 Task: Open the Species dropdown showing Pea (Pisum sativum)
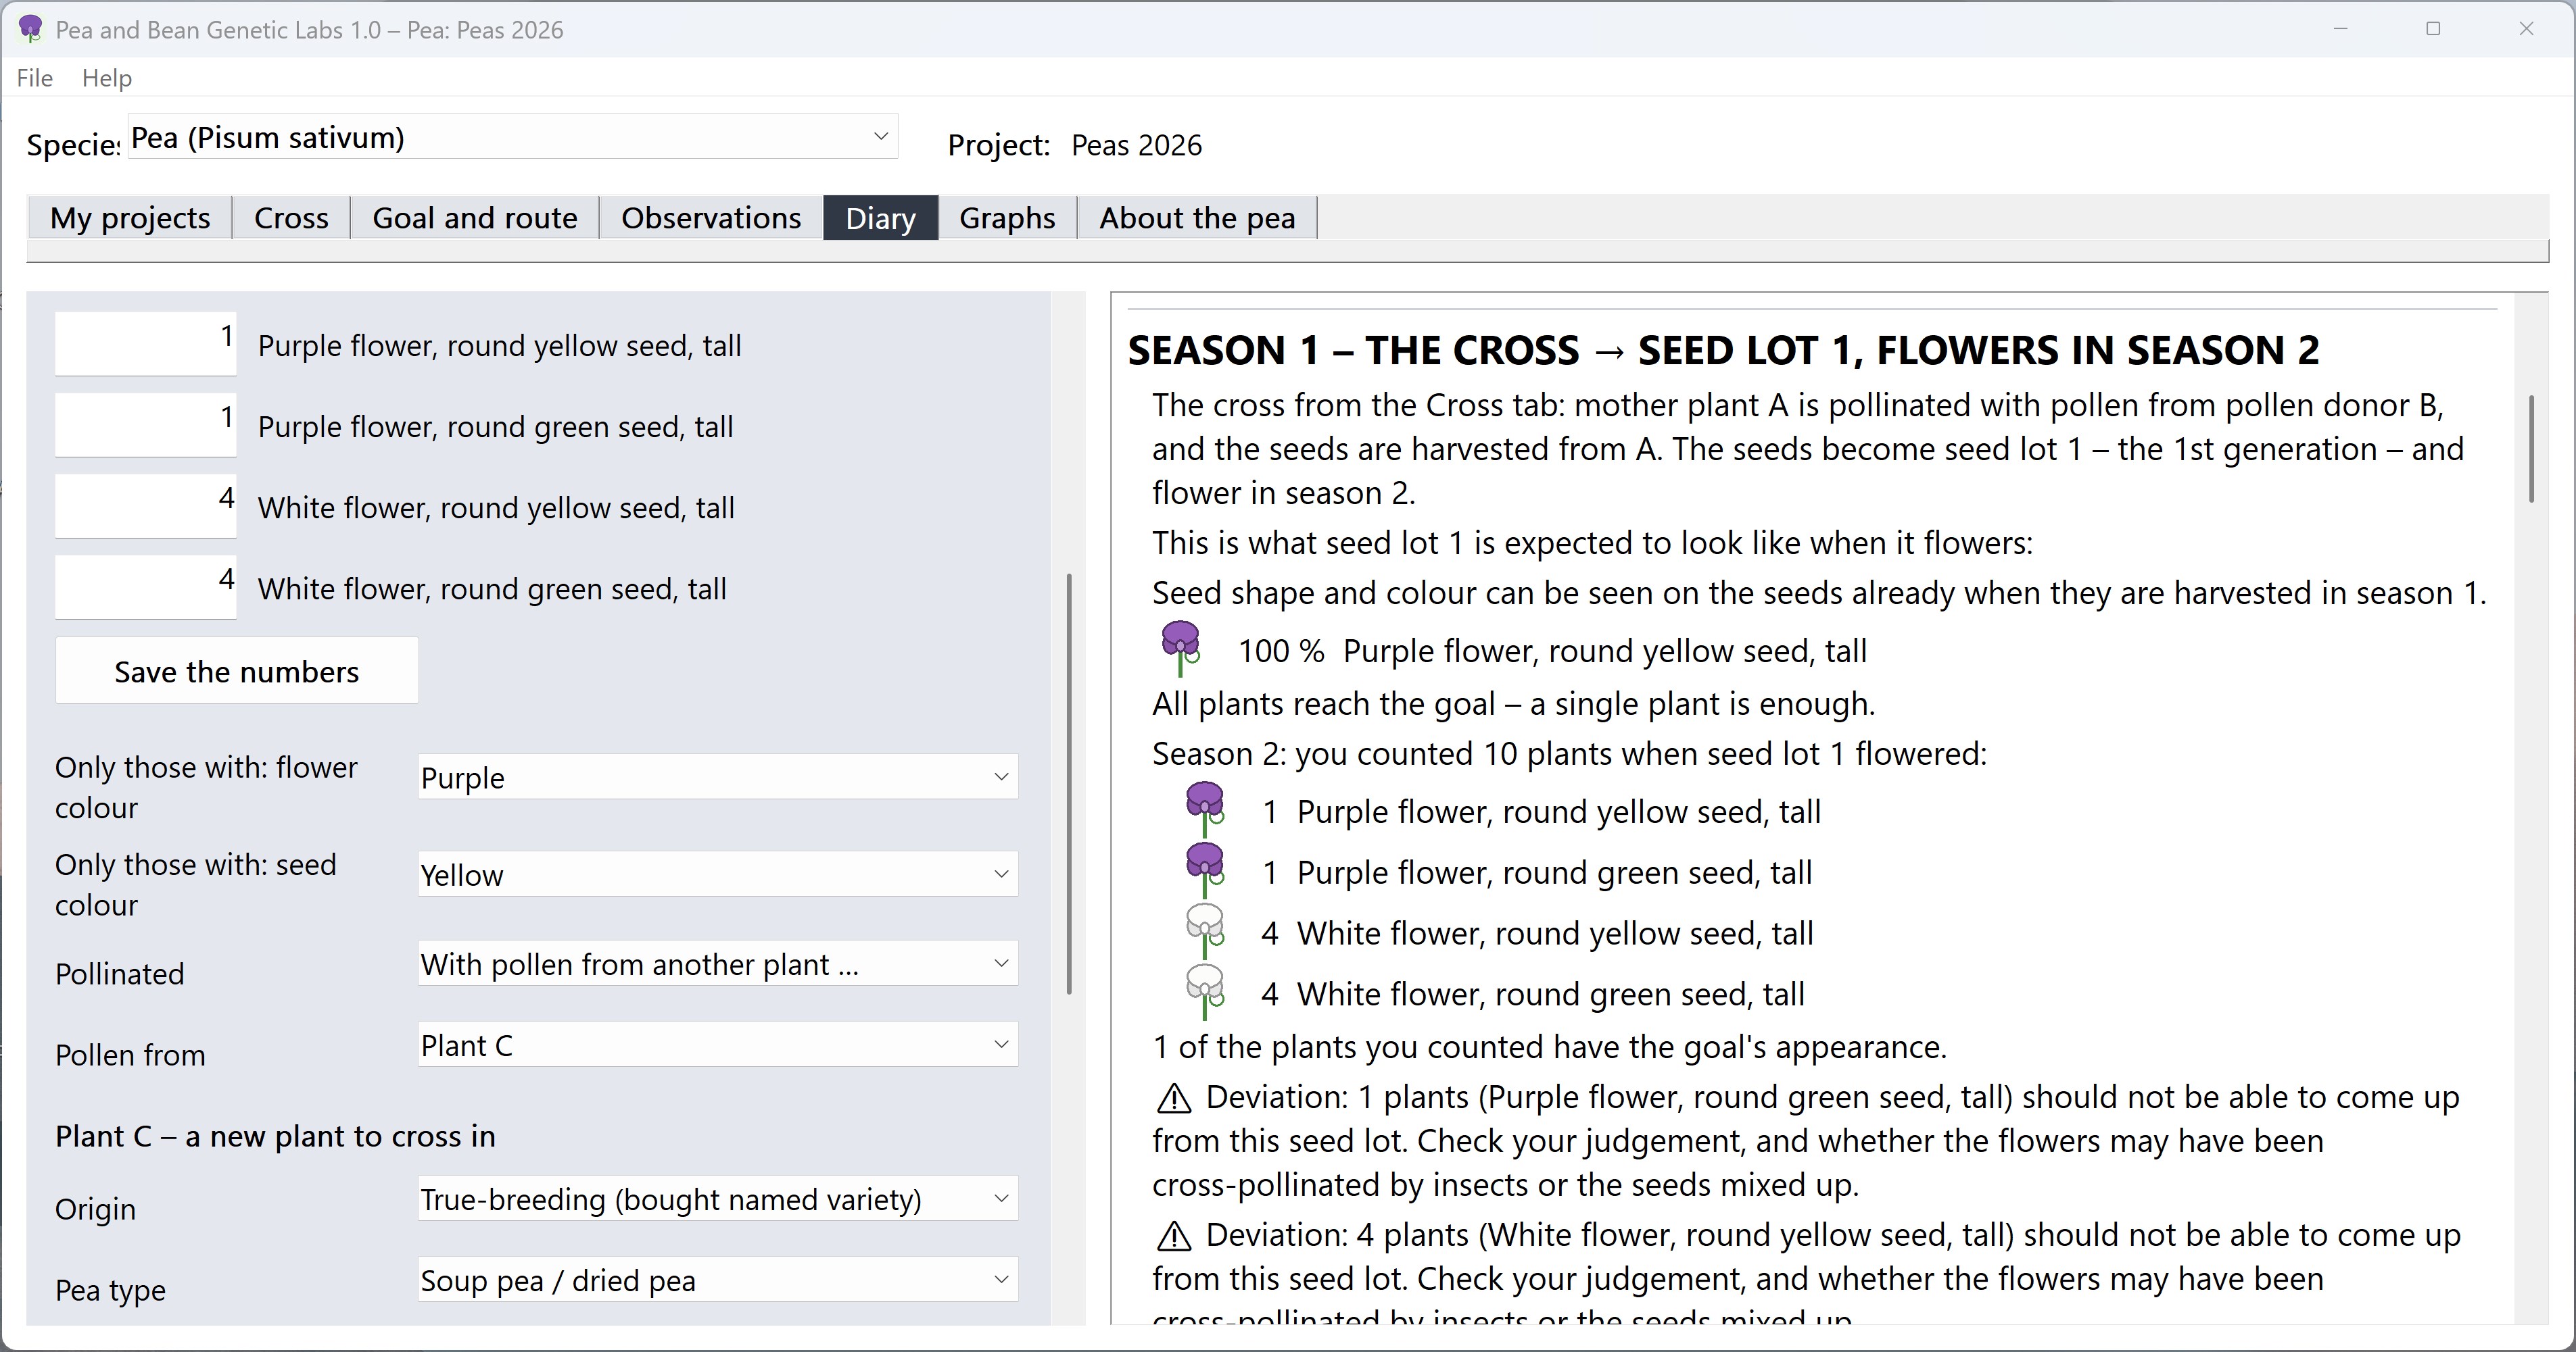[512, 137]
